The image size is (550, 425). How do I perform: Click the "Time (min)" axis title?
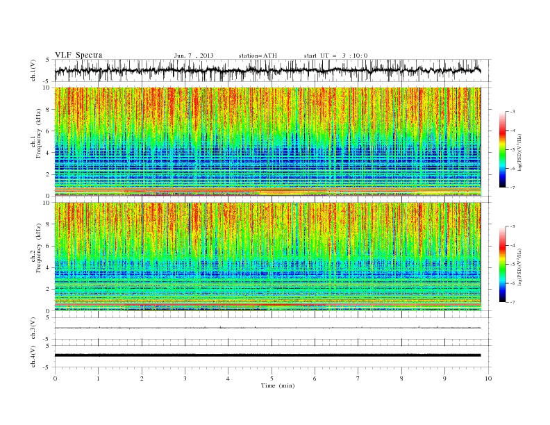click(278, 385)
